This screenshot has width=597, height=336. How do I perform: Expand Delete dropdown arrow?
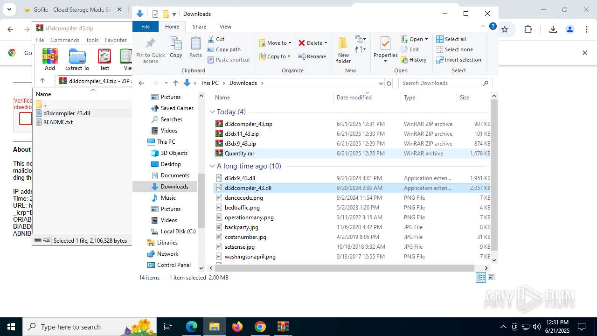pos(326,43)
